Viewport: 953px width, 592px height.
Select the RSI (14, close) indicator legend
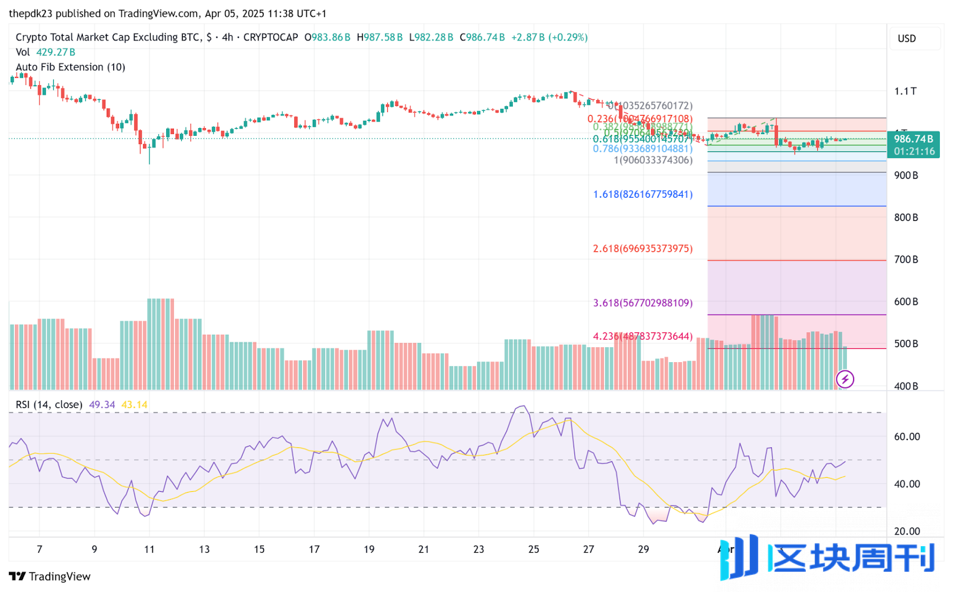[x=49, y=404]
